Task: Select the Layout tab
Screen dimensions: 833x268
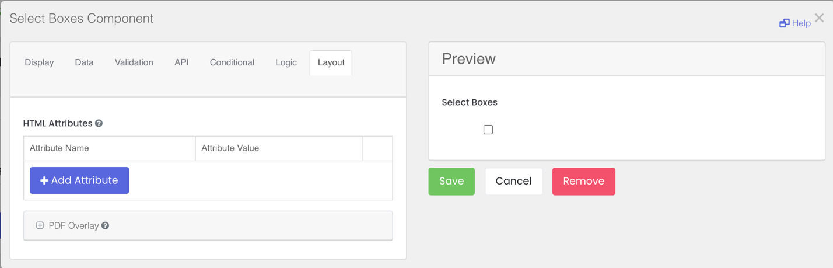Action: (331, 62)
